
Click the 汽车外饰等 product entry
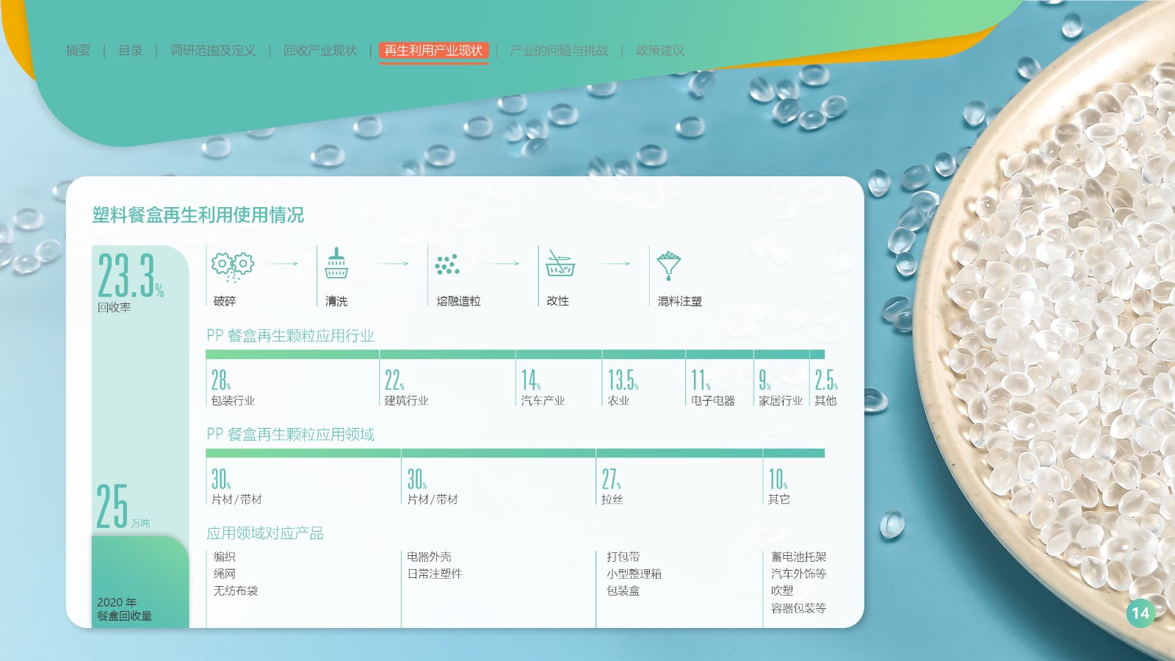(799, 574)
